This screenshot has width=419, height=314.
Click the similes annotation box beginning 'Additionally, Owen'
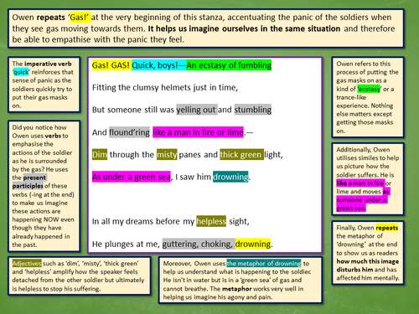(x=368, y=179)
